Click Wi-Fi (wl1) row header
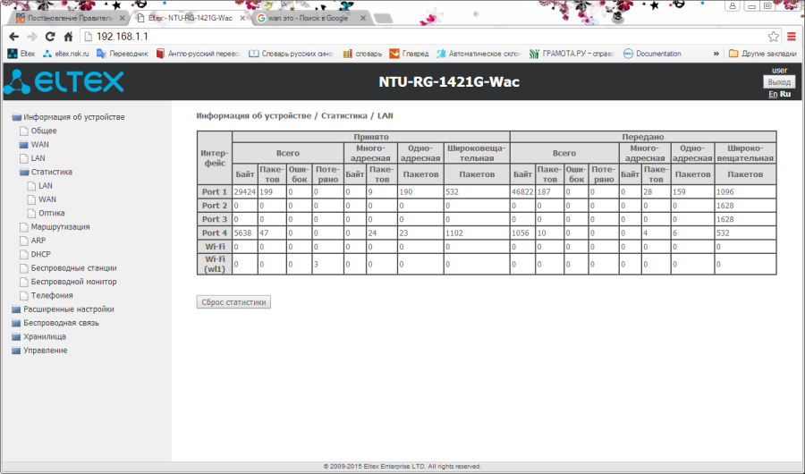This screenshot has height=474, width=805. click(x=215, y=264)
